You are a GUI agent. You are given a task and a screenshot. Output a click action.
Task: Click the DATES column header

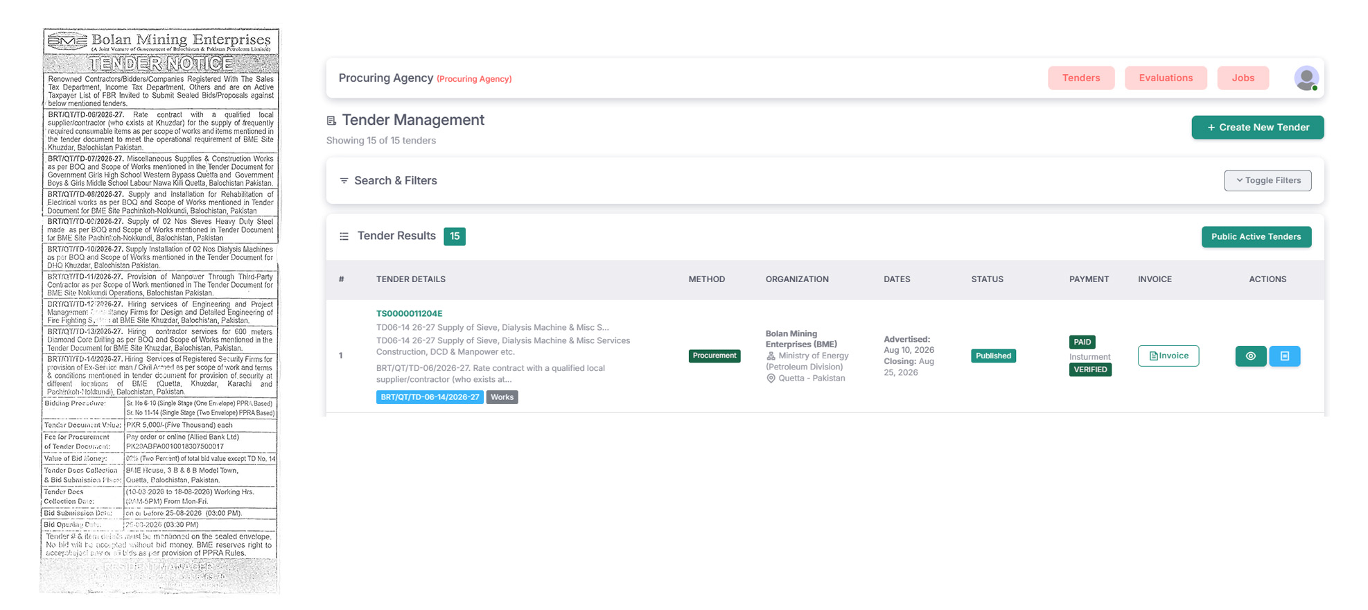897,279
